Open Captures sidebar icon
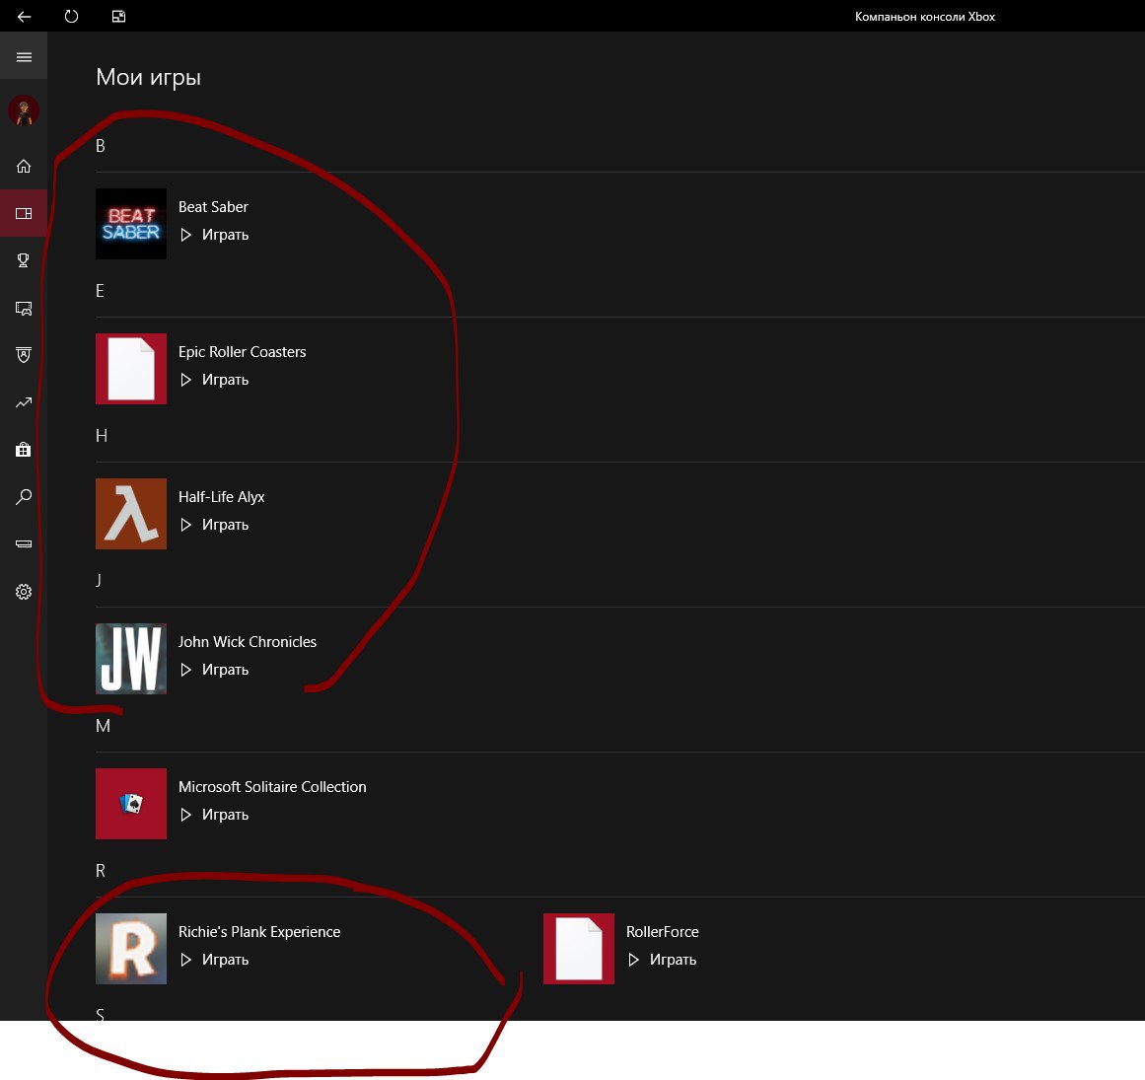Screen dimensions: 1145x1080 pos(24,308)
